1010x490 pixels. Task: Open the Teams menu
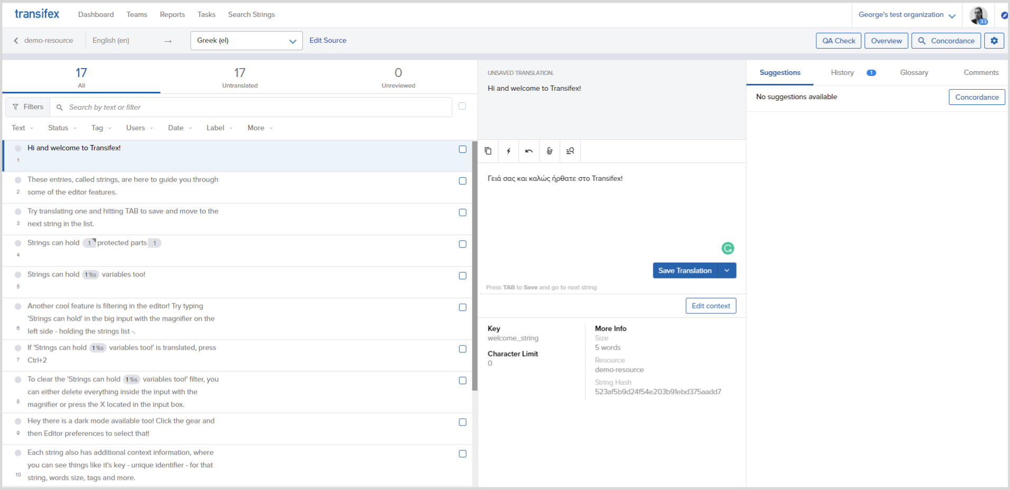click(137, 15)
